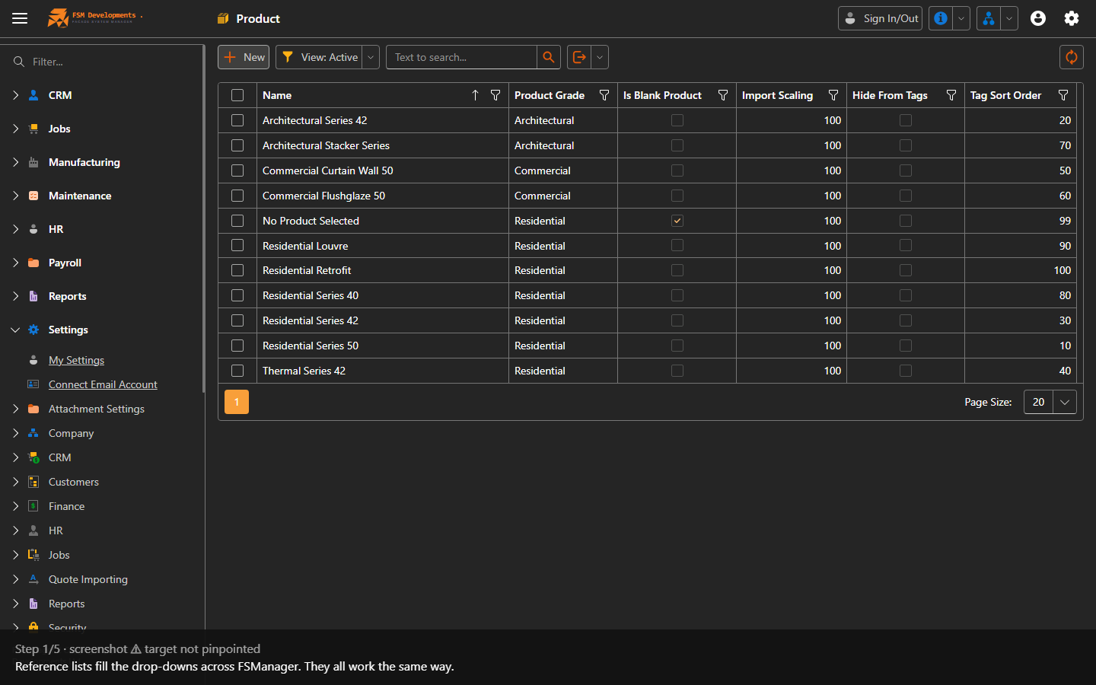
Task: Click the Company org-chart icon
Action: 33,433
